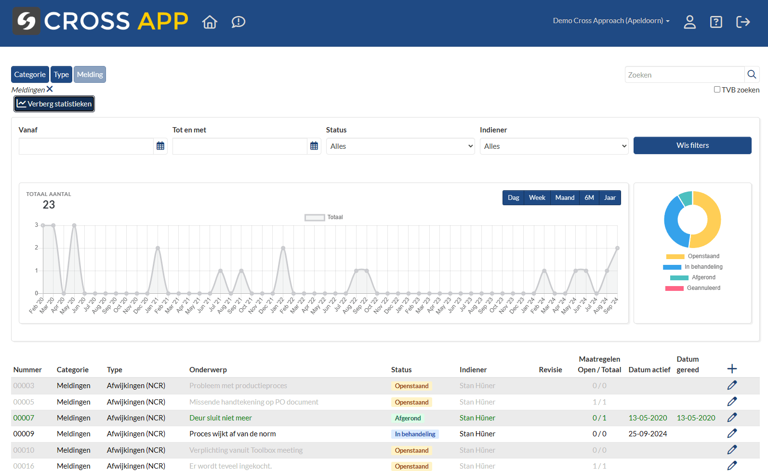Click the Wis filters button

(x=692, y=145)
